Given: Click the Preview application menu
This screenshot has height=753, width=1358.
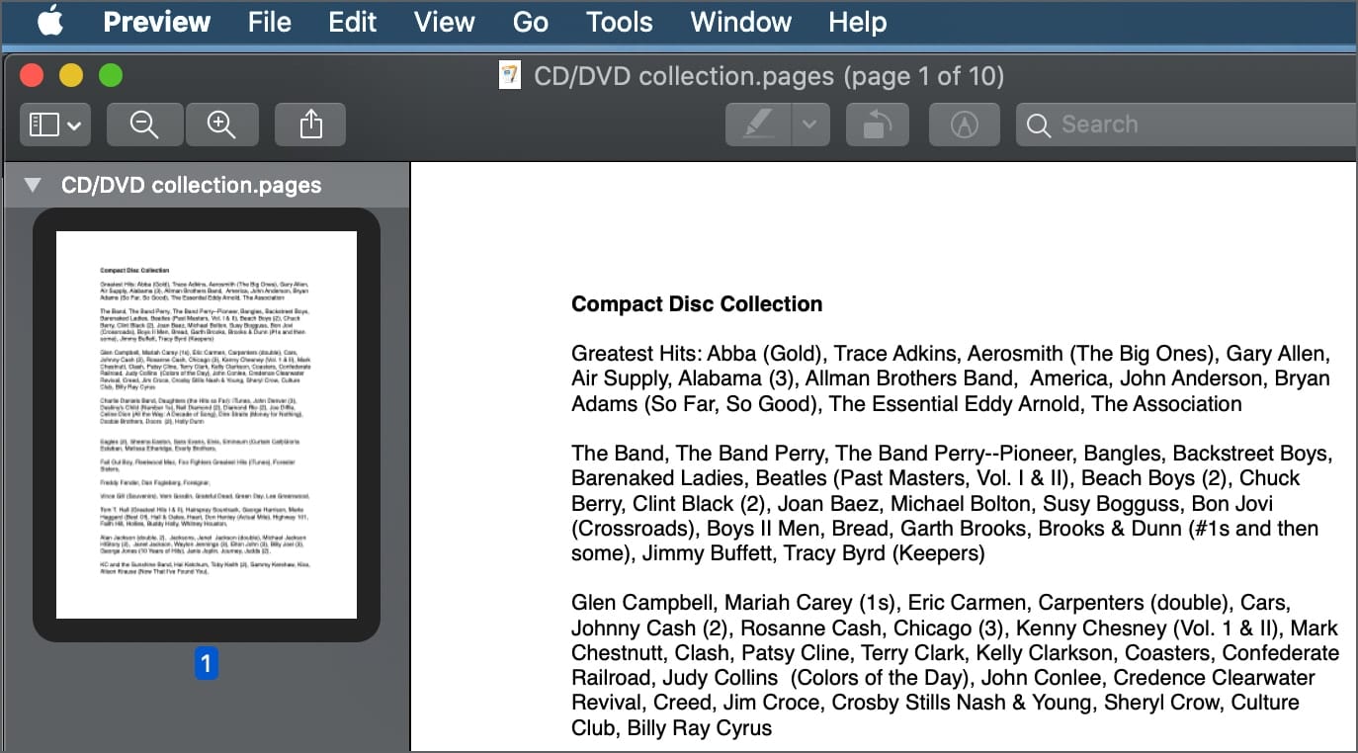Looking at the screenshot, I should [156, 22].
